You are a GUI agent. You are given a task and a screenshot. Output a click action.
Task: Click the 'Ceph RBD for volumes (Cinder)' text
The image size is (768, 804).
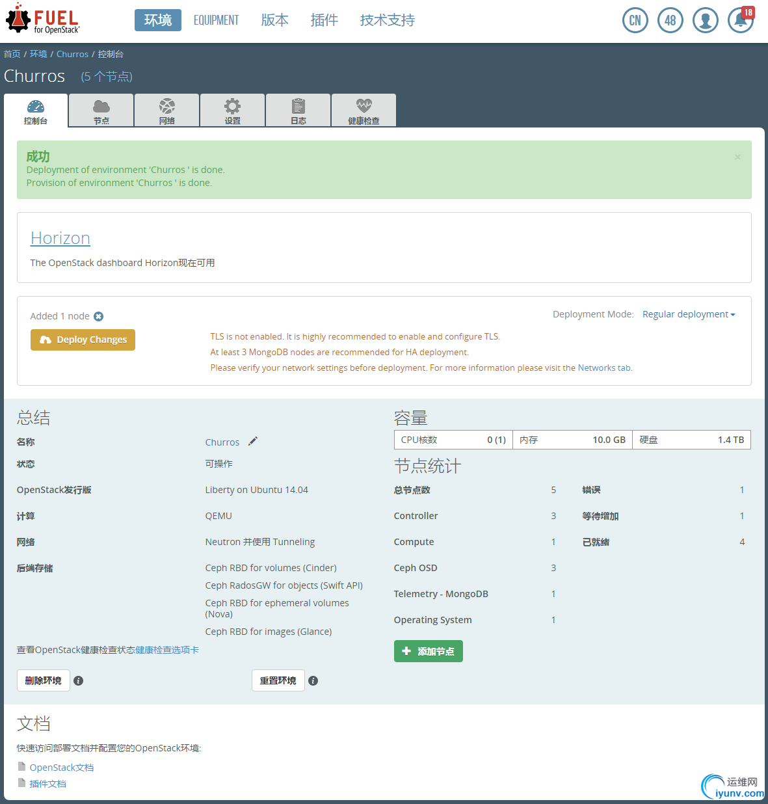(271, 568)
